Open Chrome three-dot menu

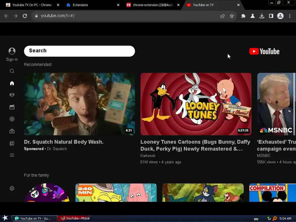290,16
